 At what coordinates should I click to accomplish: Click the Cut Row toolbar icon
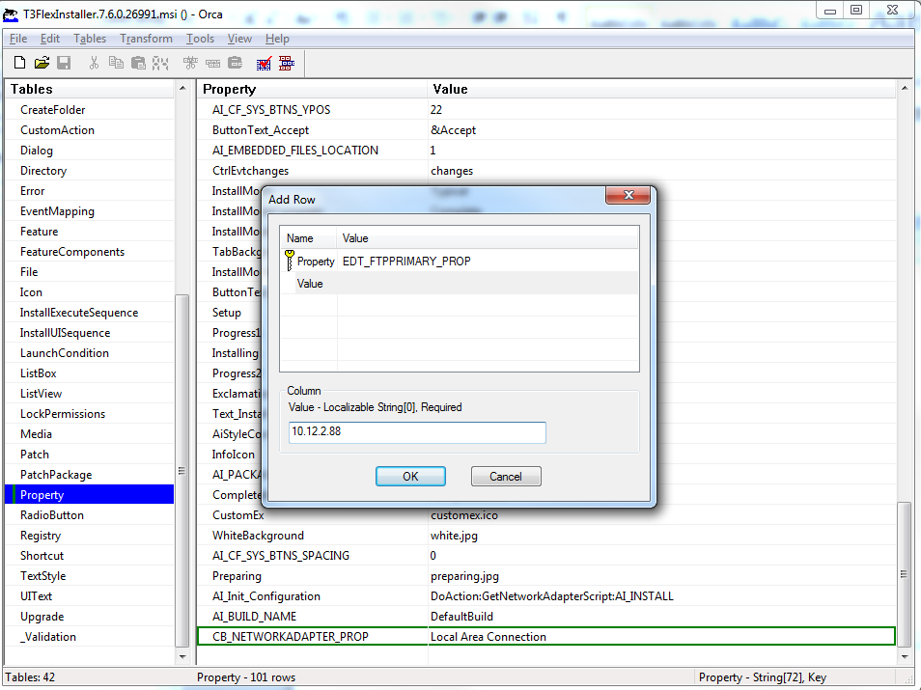click(x=190, y=63)
